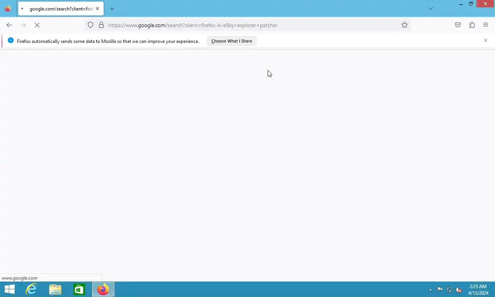The height and width of the screenshot is (297, 495).
Task: View site security lock information
Action: (x=101, y=25)
